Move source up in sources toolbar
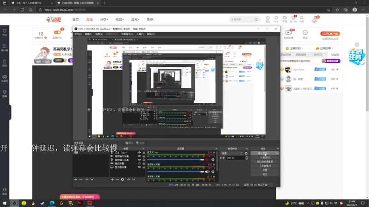 [x=129, y=179]
